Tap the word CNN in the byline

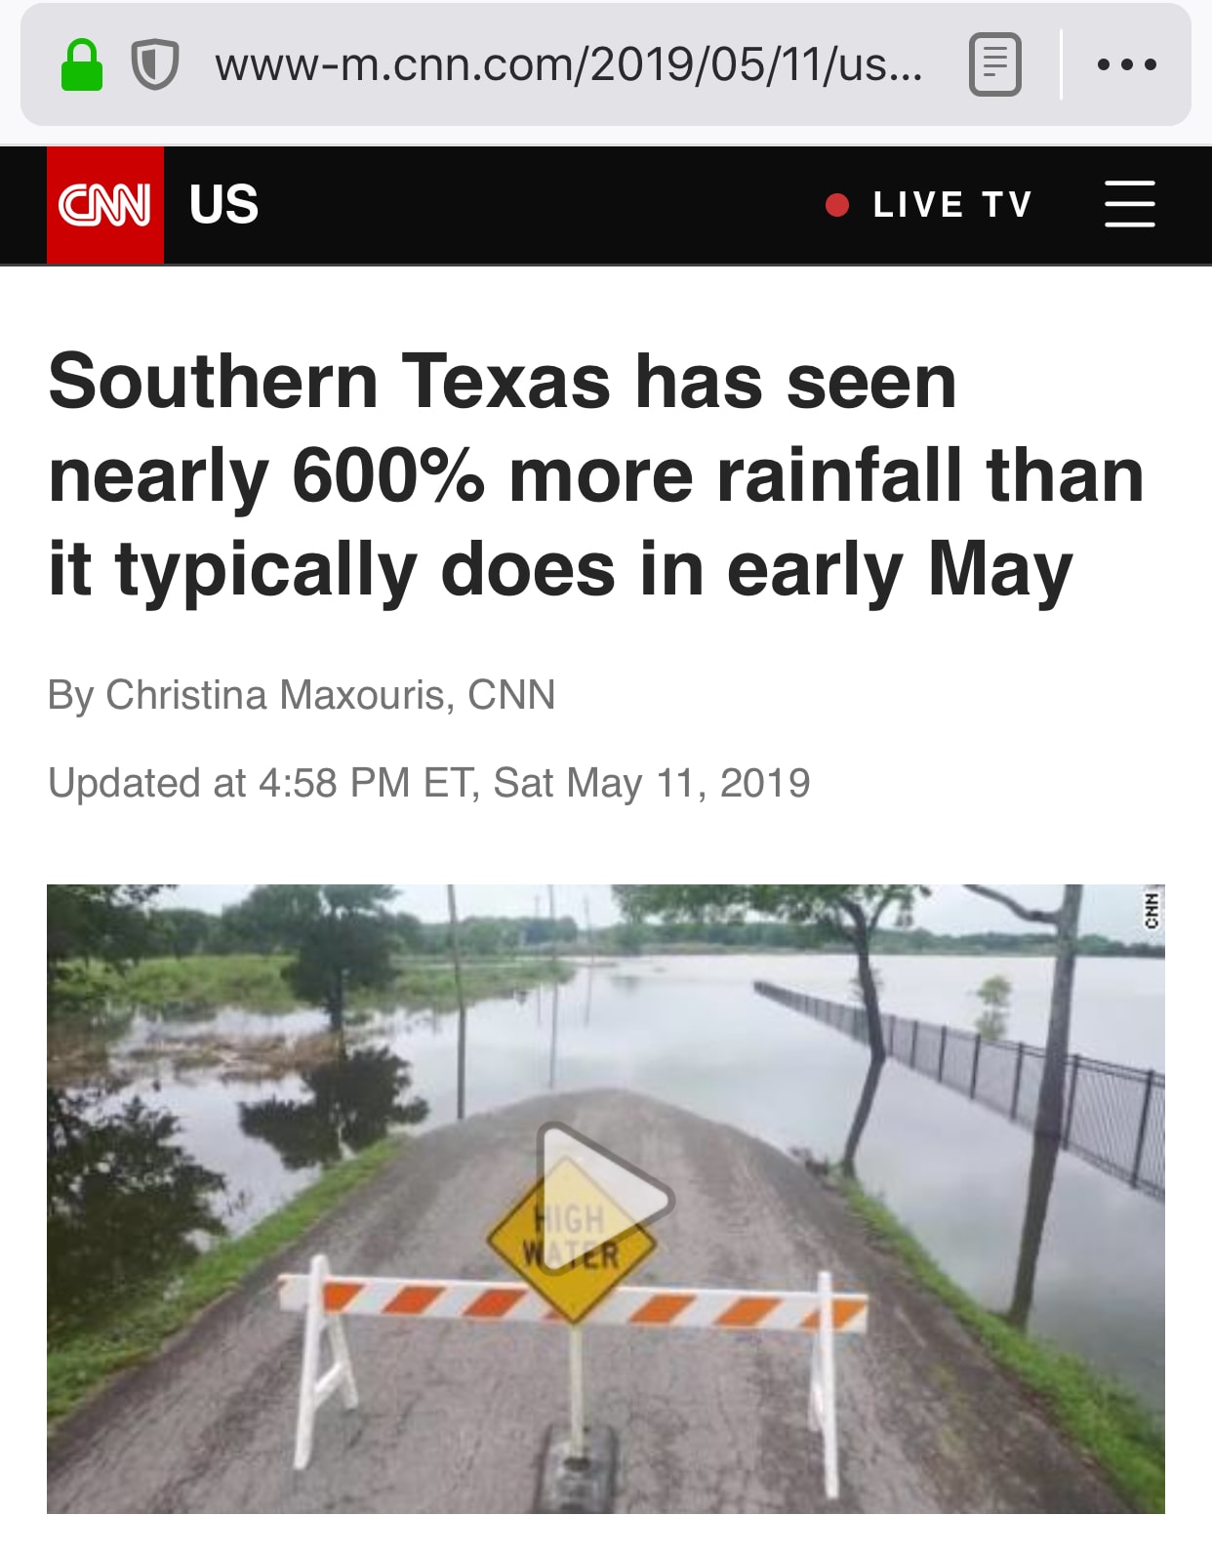coord(511,695)
